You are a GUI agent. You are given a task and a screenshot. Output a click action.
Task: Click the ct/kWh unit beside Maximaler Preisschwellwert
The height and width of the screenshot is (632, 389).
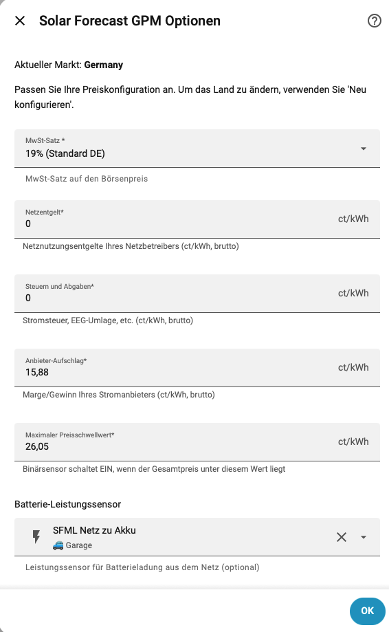pyautogui.click(x=353, y=442)
